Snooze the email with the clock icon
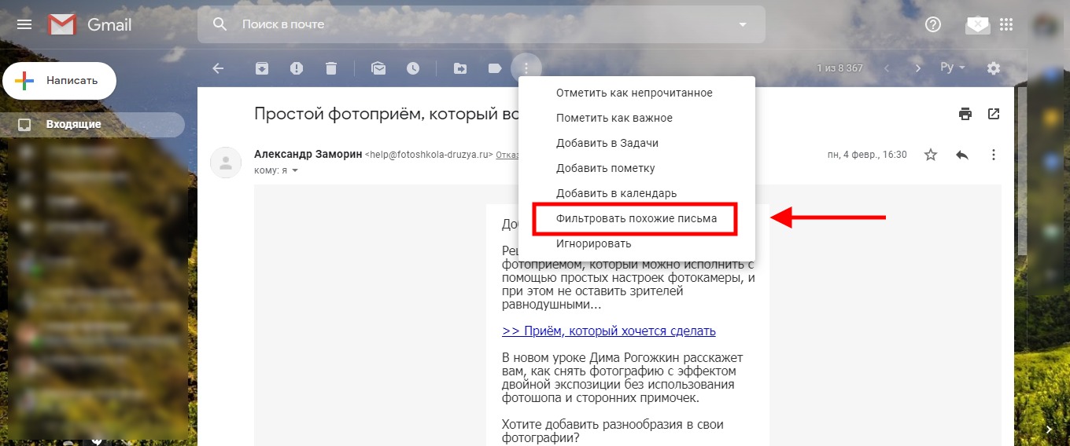Image resolution: width=1070 pixels, height=446 pixels. (x=413, y=68)
